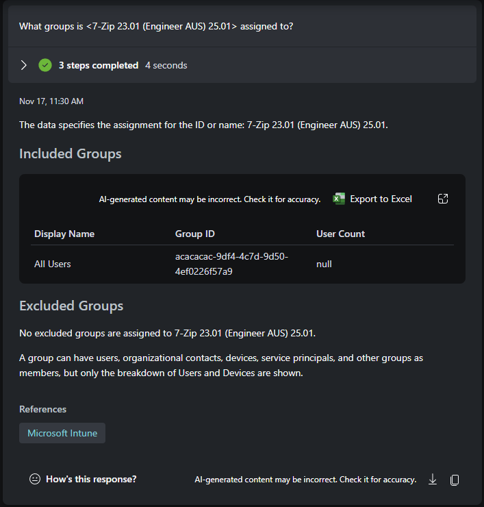The image size is (484, 507).
Task: Click "How's this response?" feedback text
Action: pyautogui.click(x=91, y=480)
